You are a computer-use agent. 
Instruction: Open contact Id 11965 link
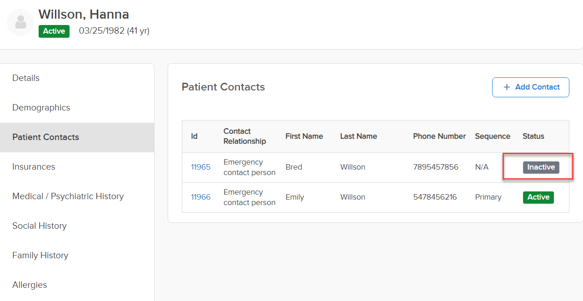tap(200, 167)
